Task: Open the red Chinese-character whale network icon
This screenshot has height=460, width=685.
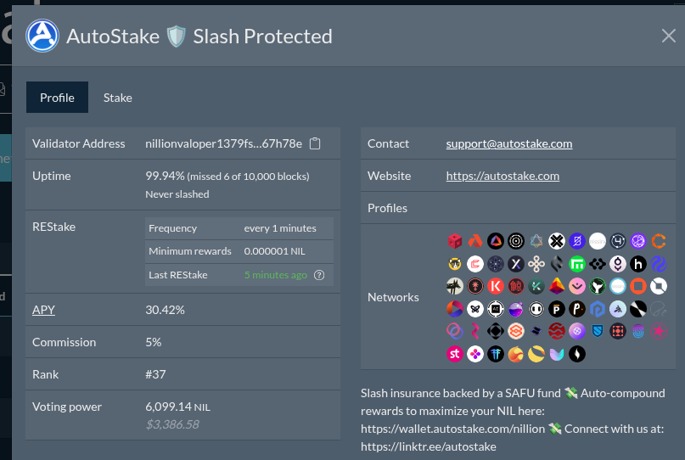Action: point(516,286)
